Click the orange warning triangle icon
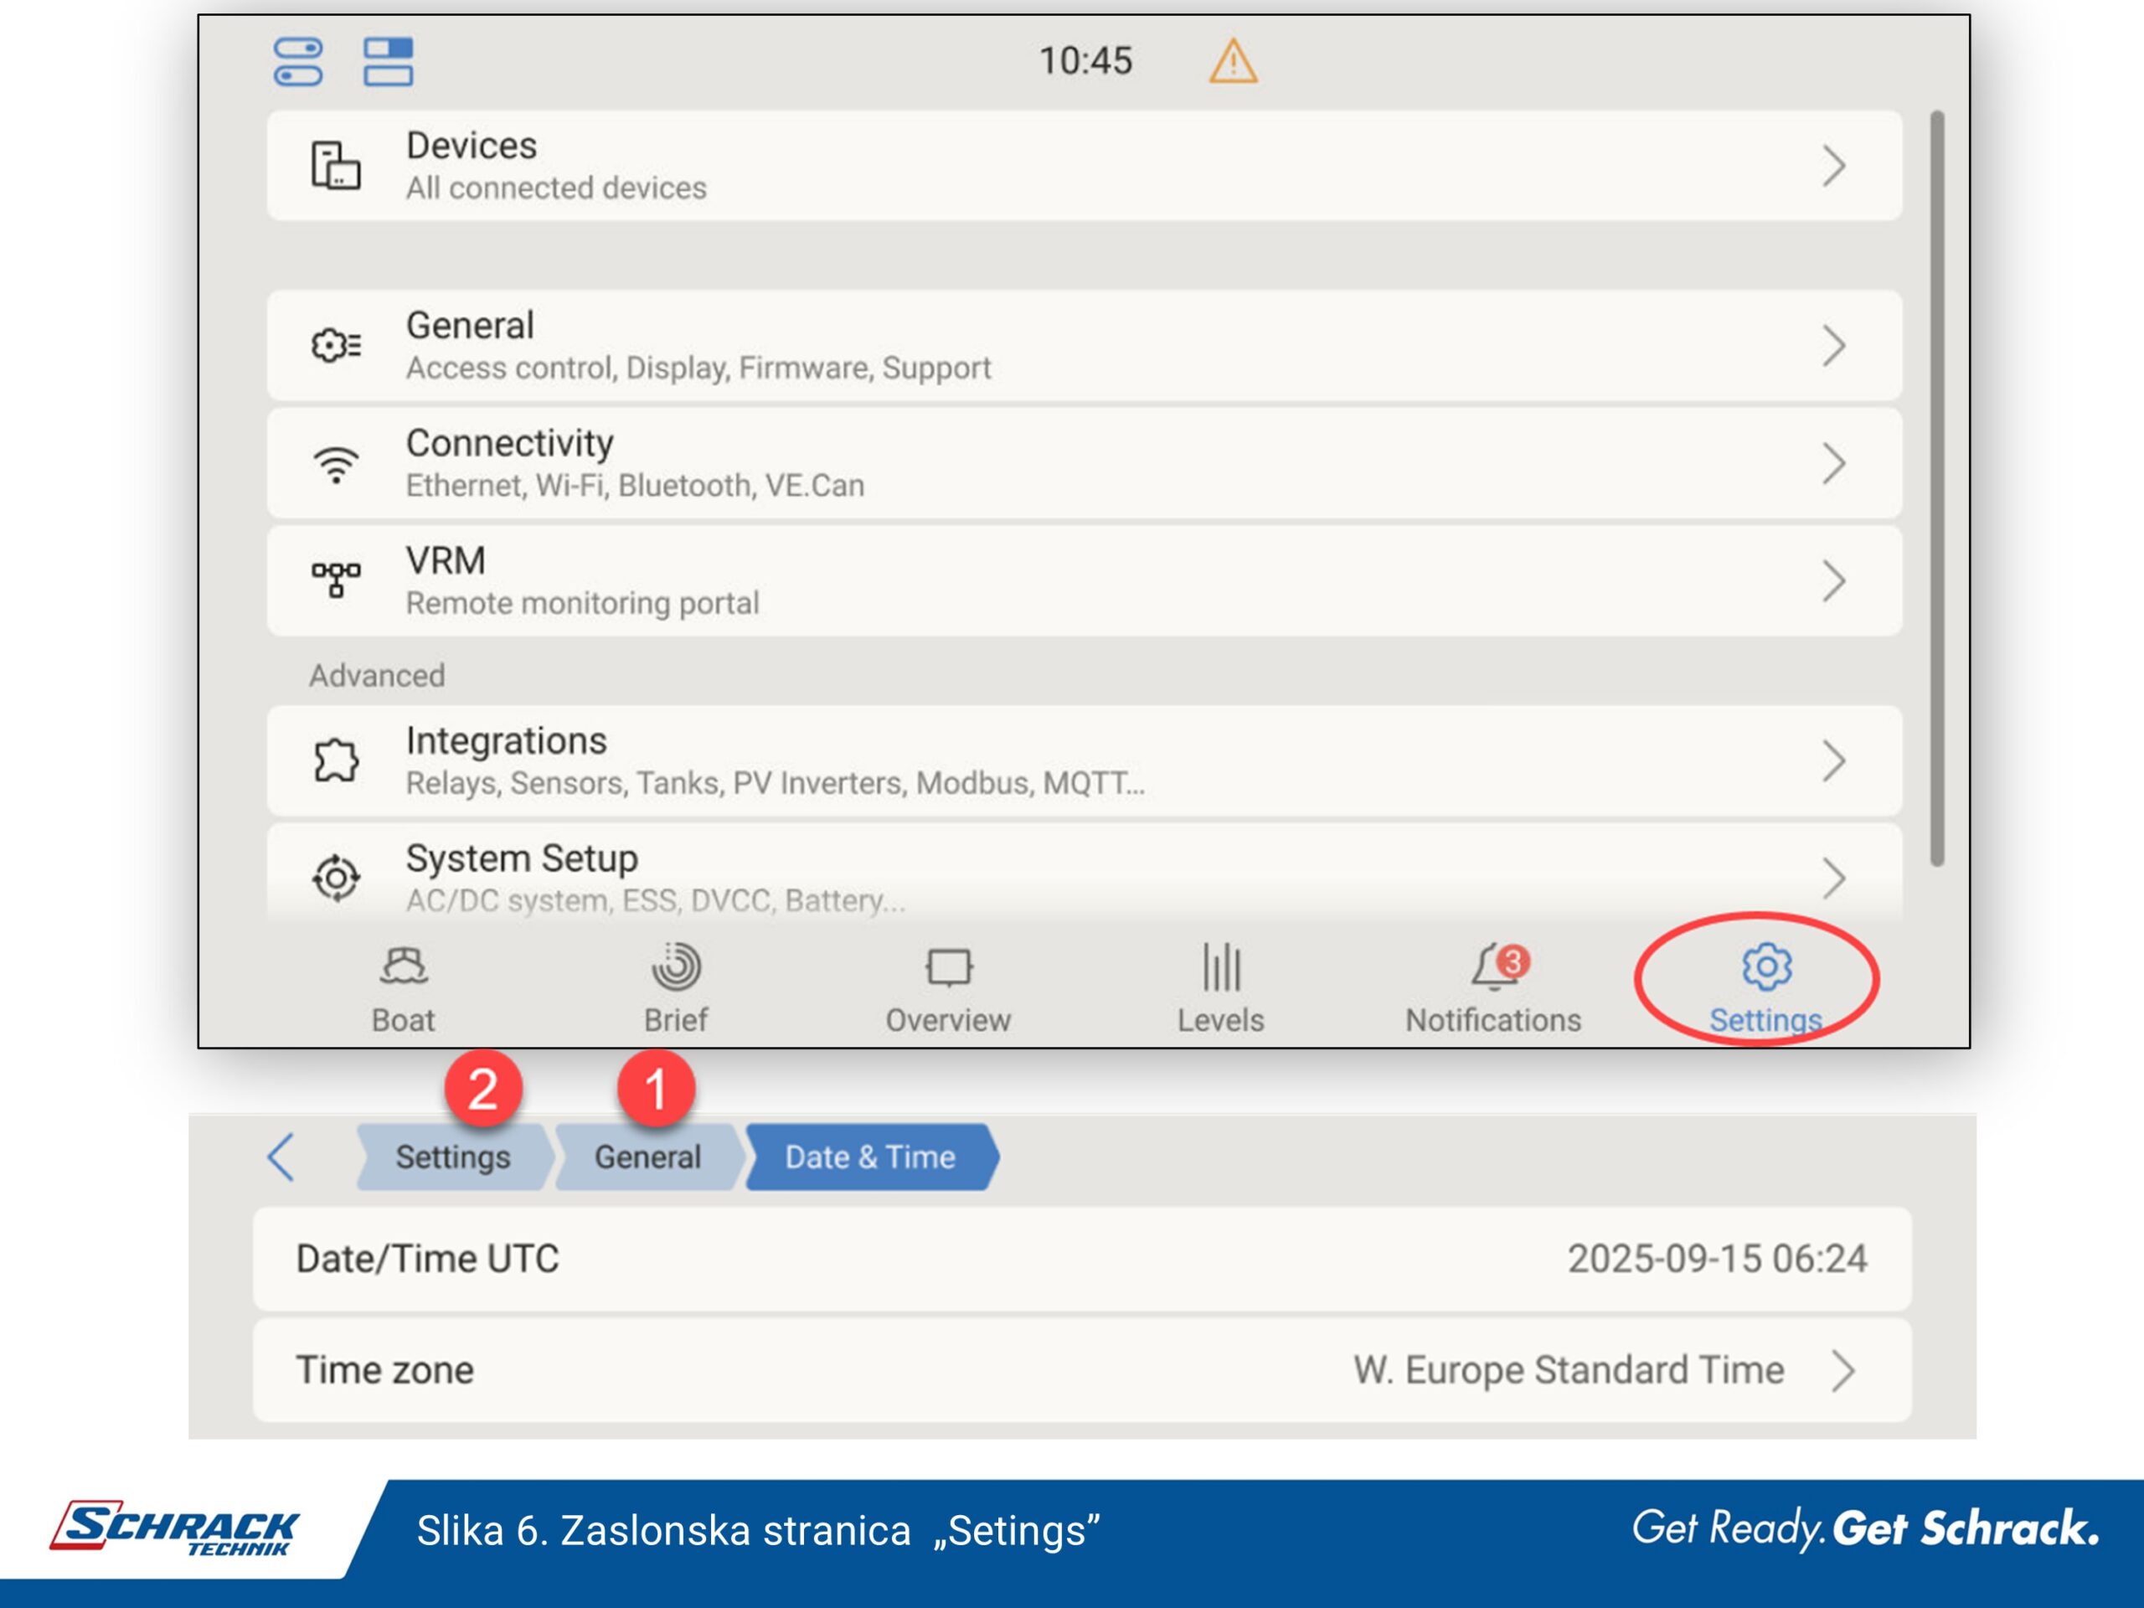The image size is (2144, 1608). (1233, 62)
